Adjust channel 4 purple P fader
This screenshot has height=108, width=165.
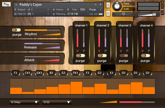pos(149,38)
